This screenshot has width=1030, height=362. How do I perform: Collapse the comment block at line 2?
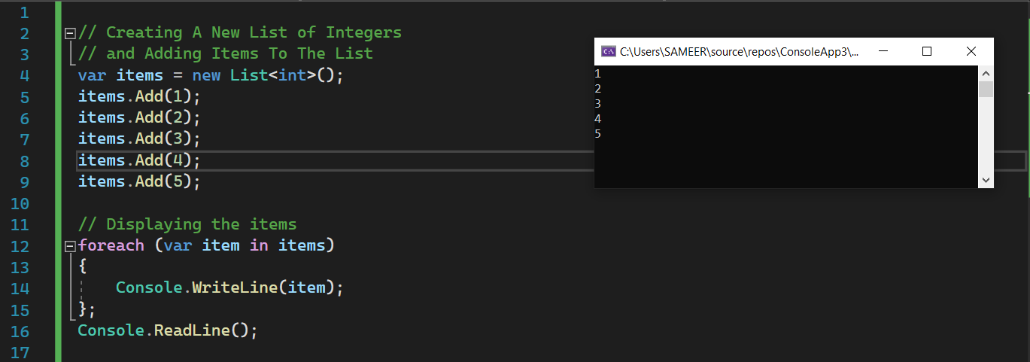click(71, 33)
